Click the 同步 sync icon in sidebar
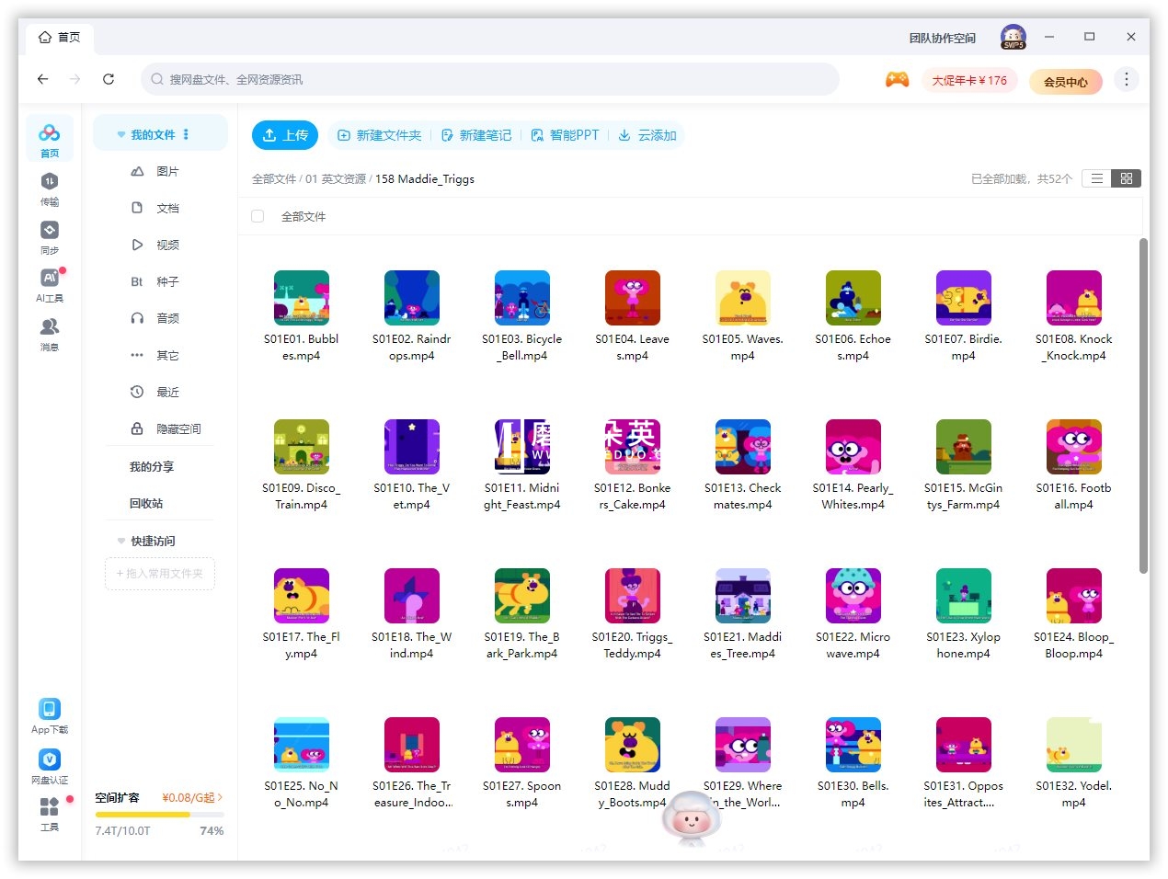This screenshot has width=1168, height=879. pyautogui.click(x=49, y=237)
